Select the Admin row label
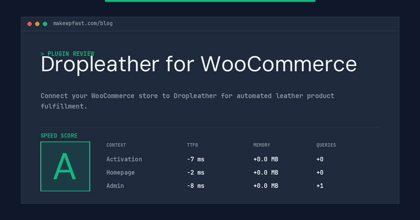 pyautogui.click(x=115, y=186)
